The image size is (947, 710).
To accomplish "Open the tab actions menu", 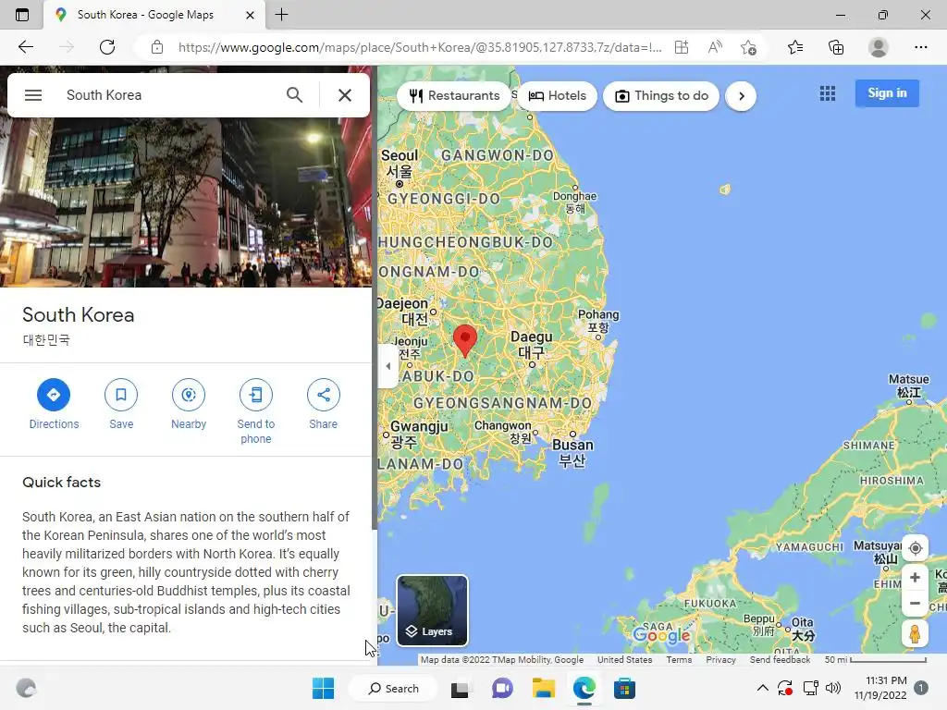I will pos(22,15).
